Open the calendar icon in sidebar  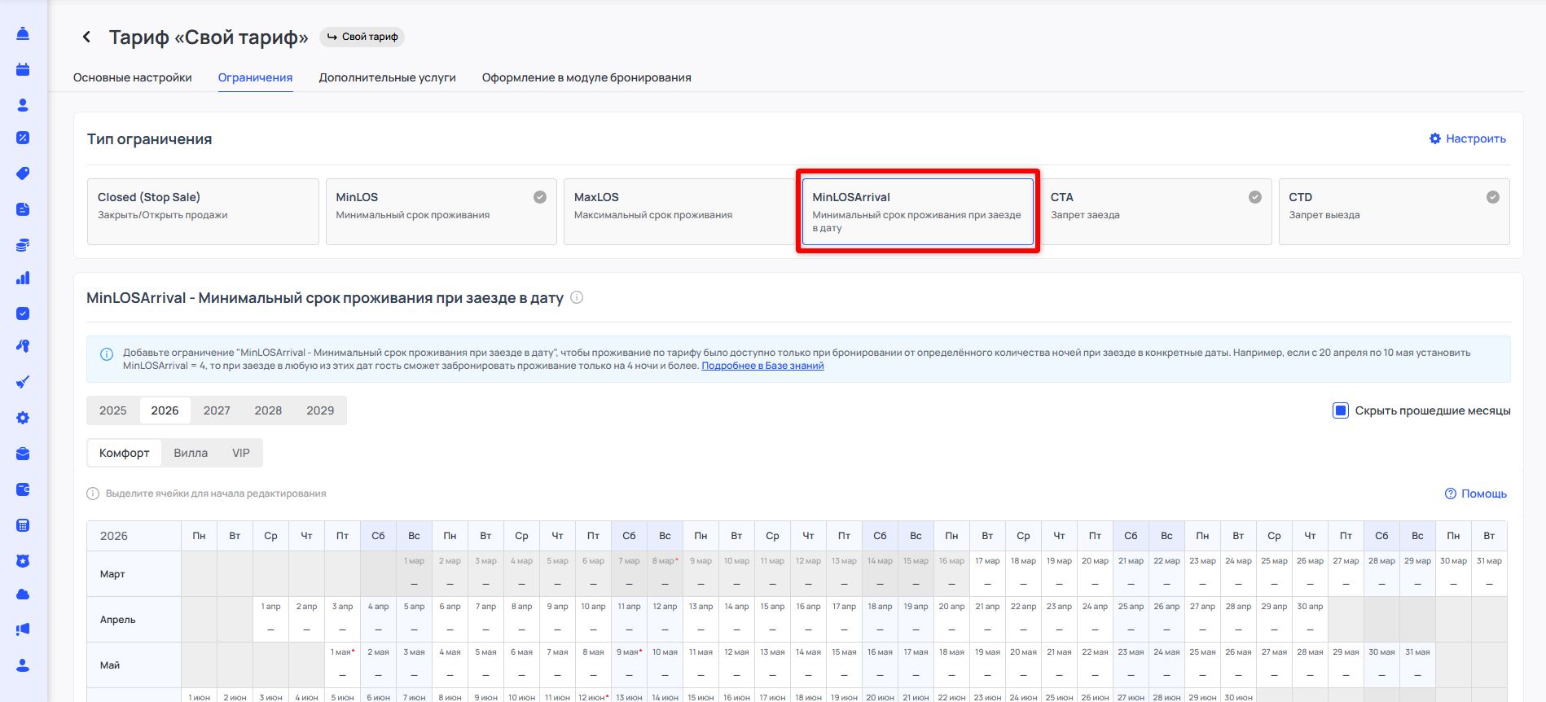[x=23, y=69]
